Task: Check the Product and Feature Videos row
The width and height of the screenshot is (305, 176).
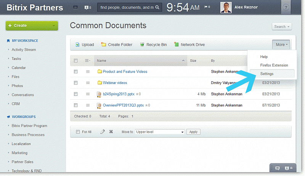Action: coord(75,72)
